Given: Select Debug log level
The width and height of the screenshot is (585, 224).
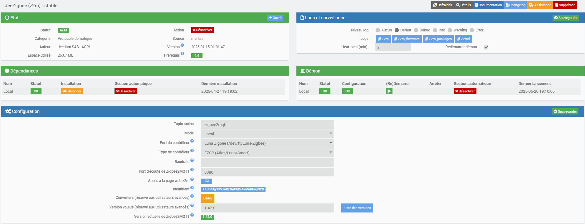Looking at the screenshot, I should pos(416,30).
